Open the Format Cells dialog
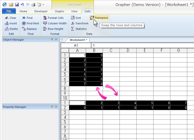 tap(45, 18)
